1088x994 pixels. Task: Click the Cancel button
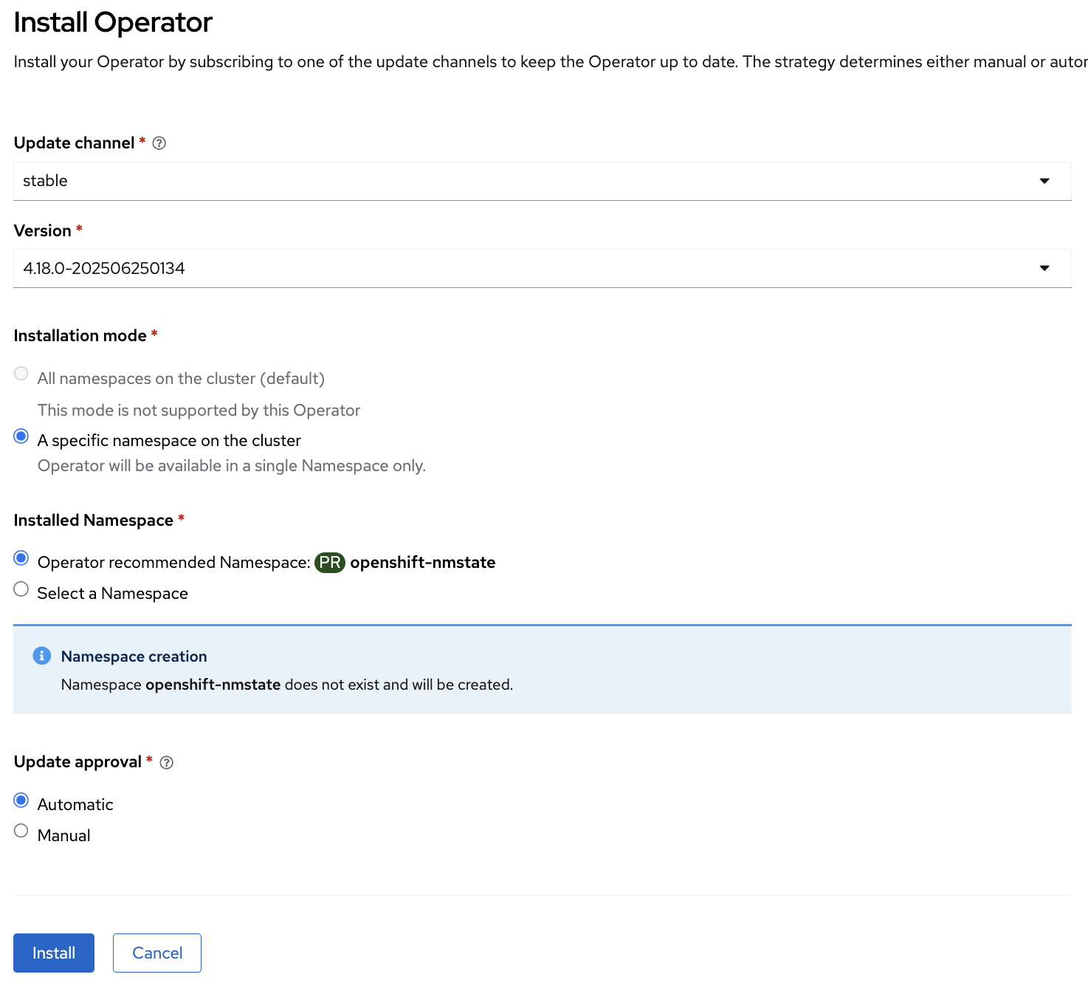click(x=157, y=953)
